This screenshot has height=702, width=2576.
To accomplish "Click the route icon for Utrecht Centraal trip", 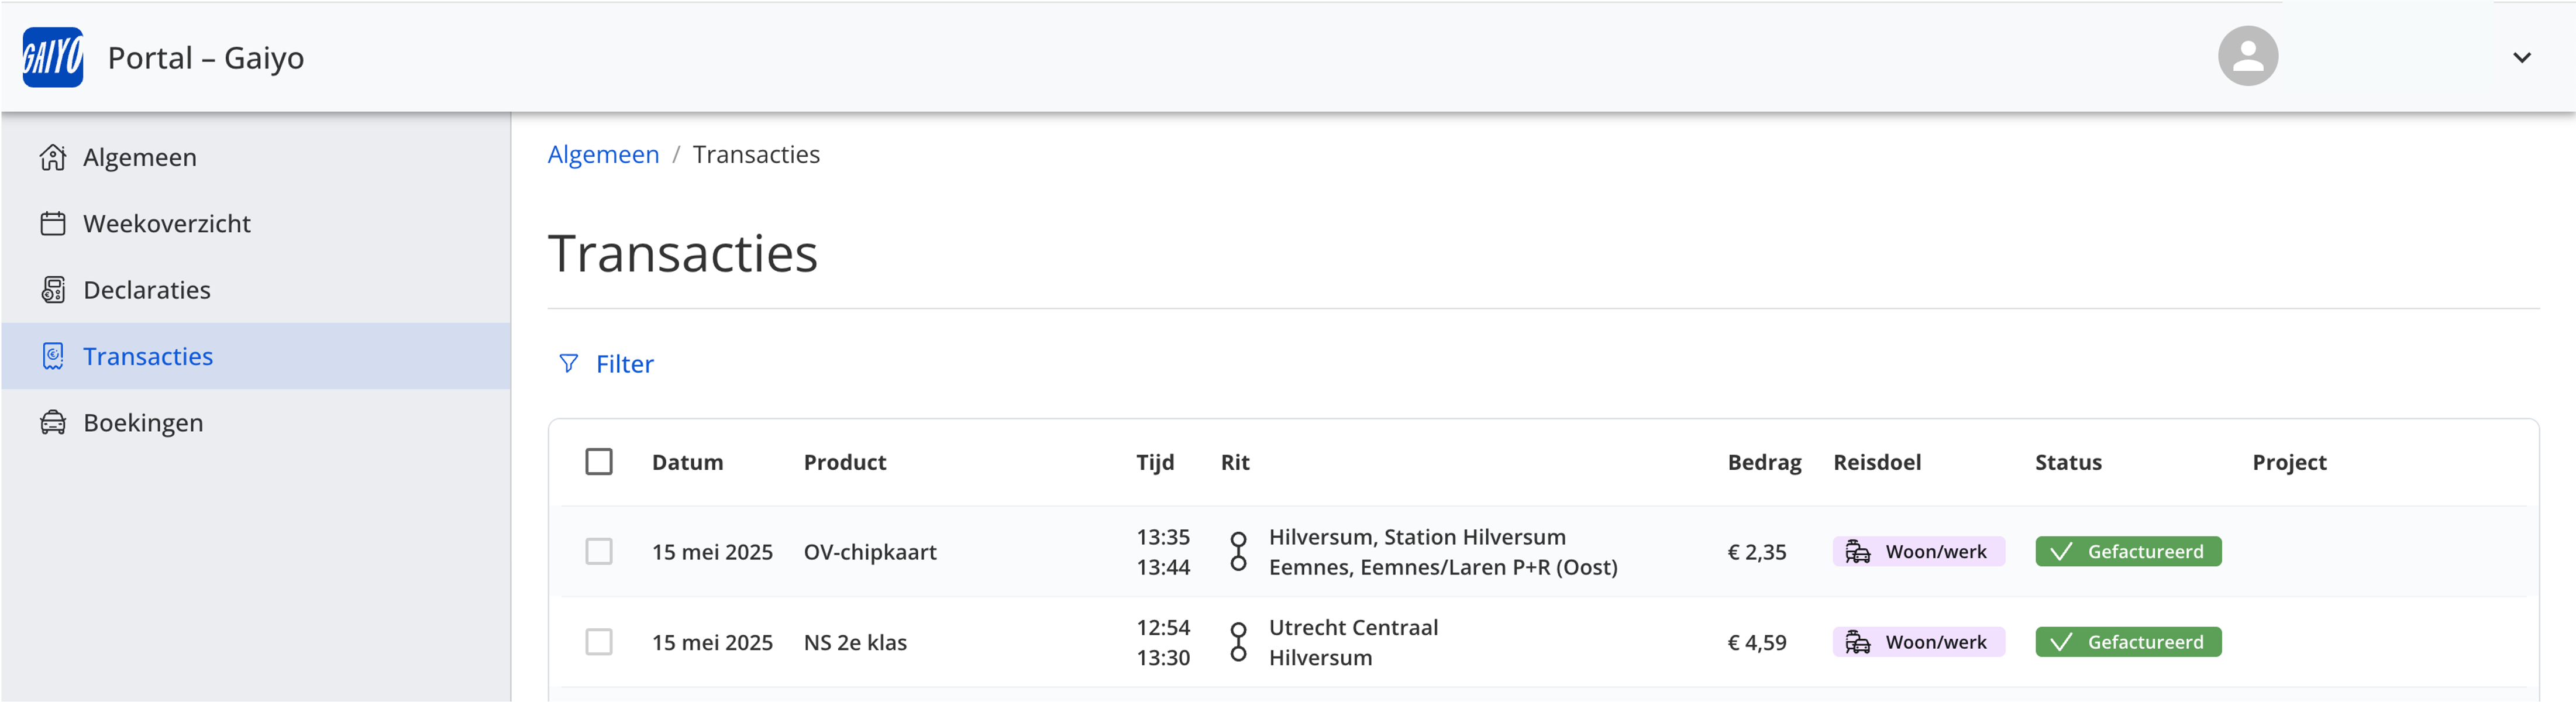I will (x=1238, y=642).
